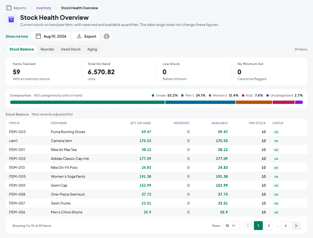Click quantity 175.53 on hand for Camera item
The image size is (313, 238).
[x=145, y=141]
